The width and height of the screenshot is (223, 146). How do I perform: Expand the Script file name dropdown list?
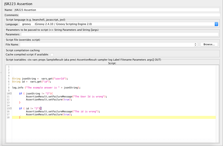tap(195, 44)
